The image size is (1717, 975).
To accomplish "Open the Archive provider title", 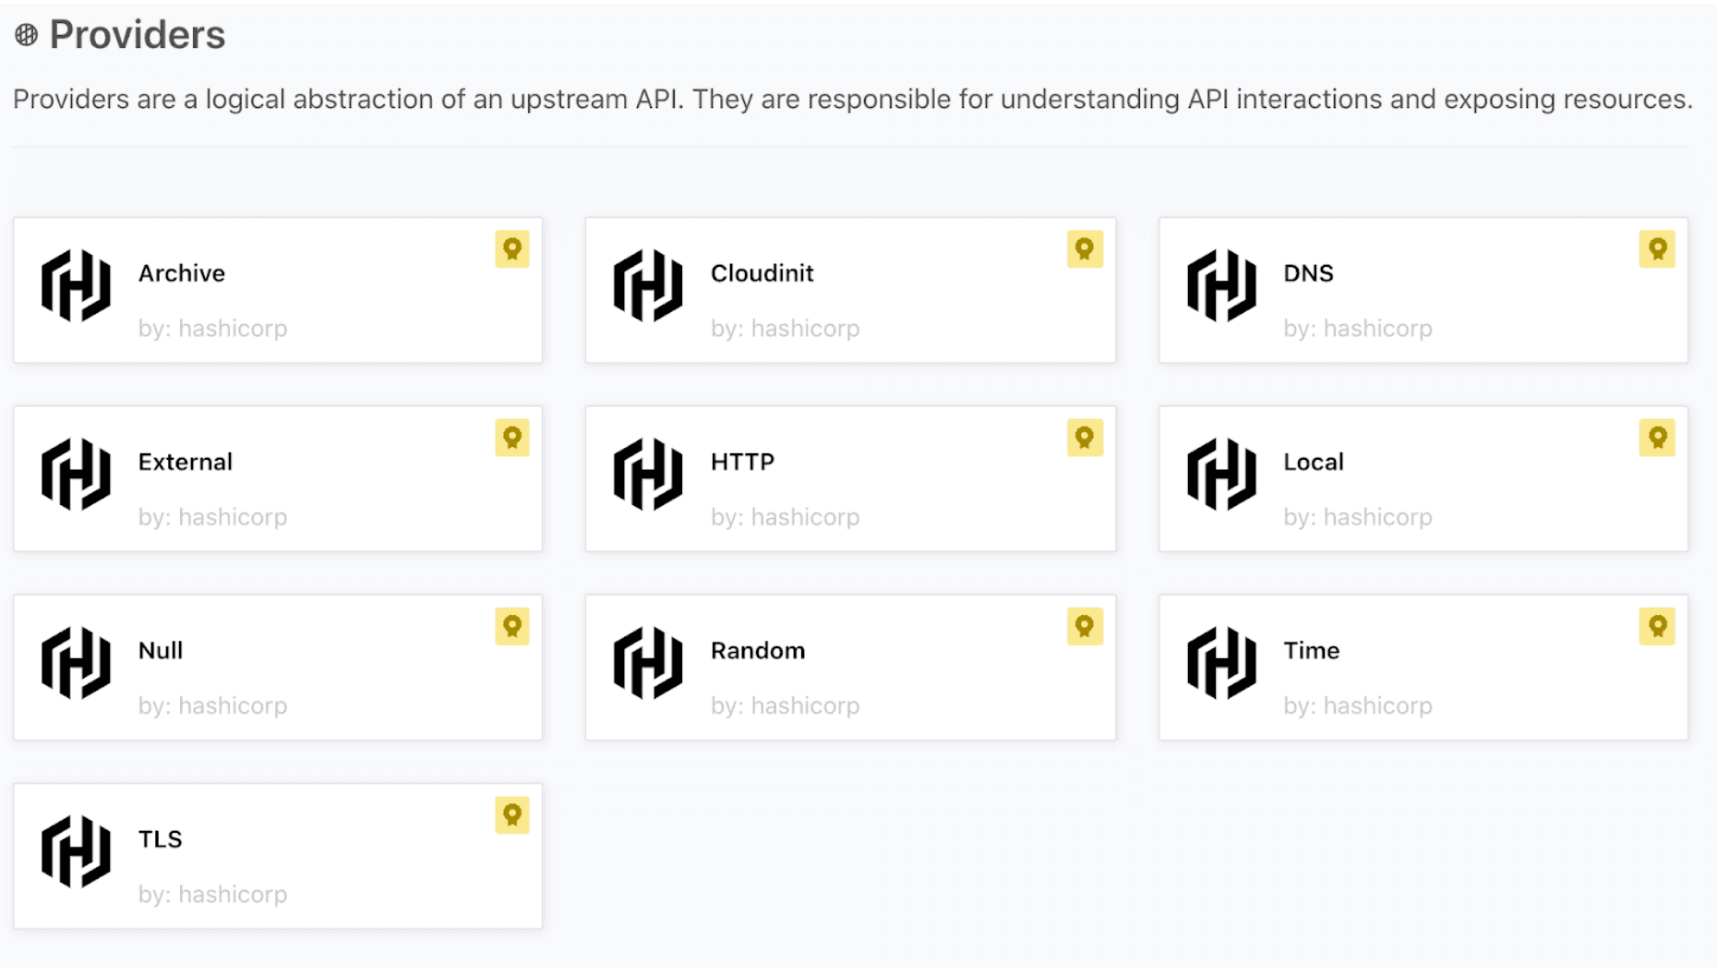I will click(182, 273).
